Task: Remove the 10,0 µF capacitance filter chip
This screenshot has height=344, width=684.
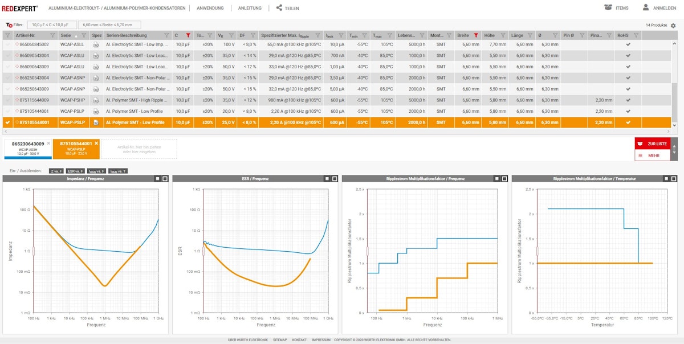Action: (x=52, y=25)
